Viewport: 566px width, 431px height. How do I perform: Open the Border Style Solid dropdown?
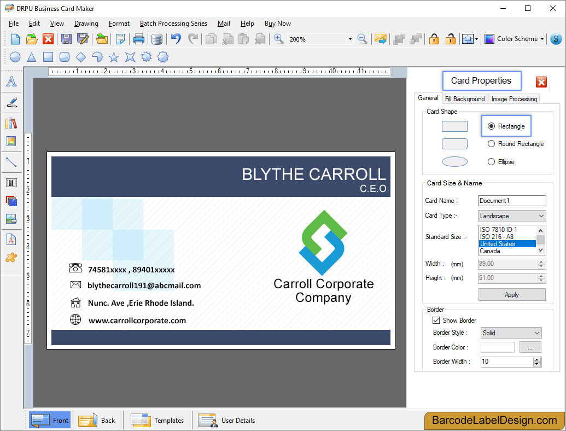click(x=511, y=333)
